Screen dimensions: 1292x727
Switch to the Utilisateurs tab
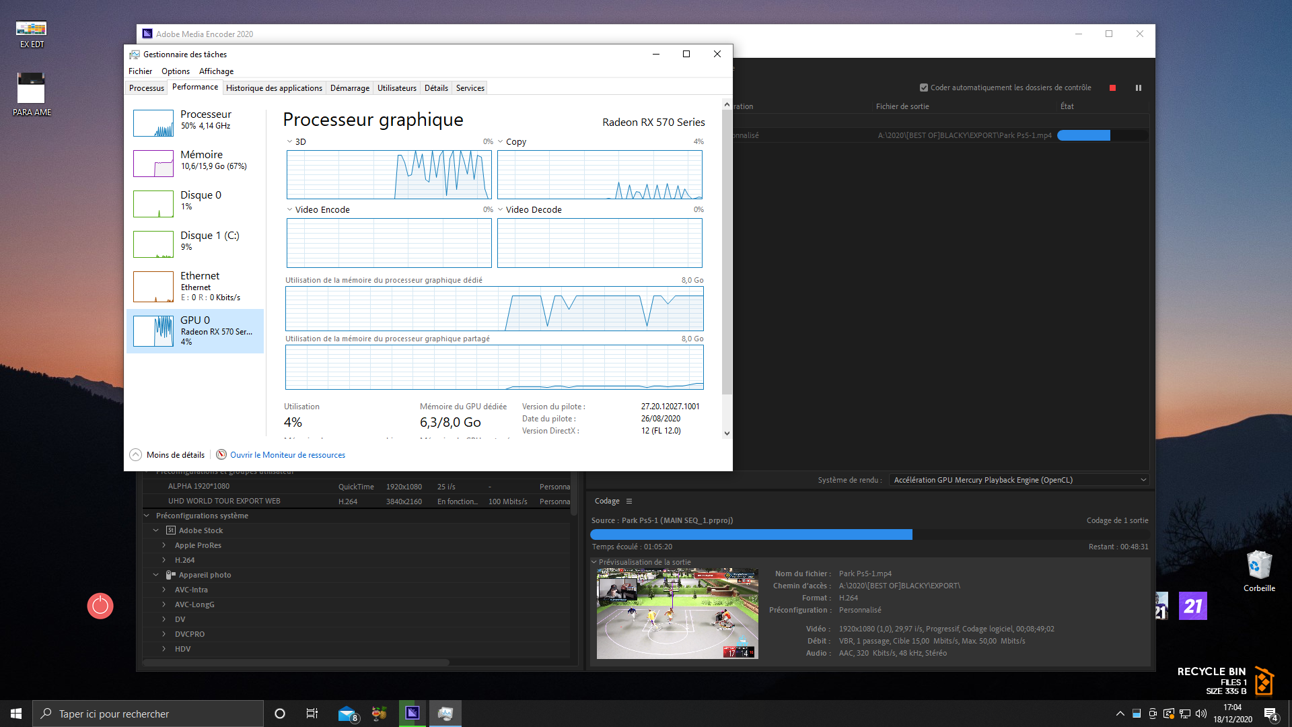pos(397,88)
